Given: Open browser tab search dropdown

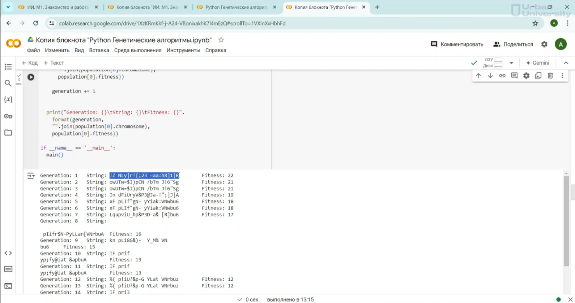Looking at the screenshot, I should click(x=8, y=7).
